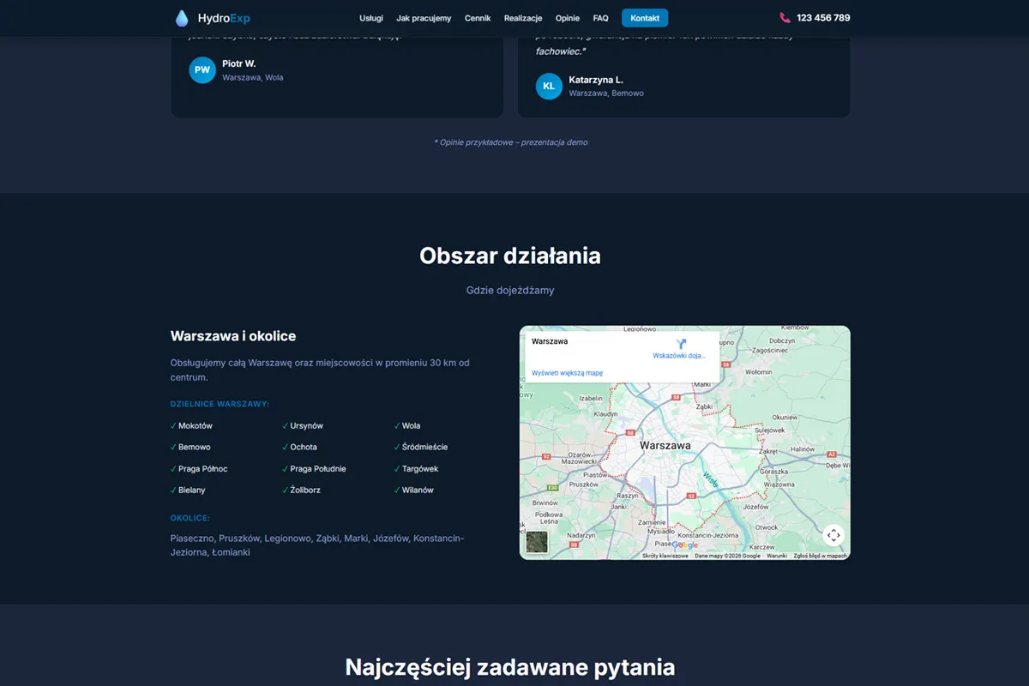Click 'Warszawa, Bemowo' location text
The image size is (1029, 686).
tap(606, 93)
